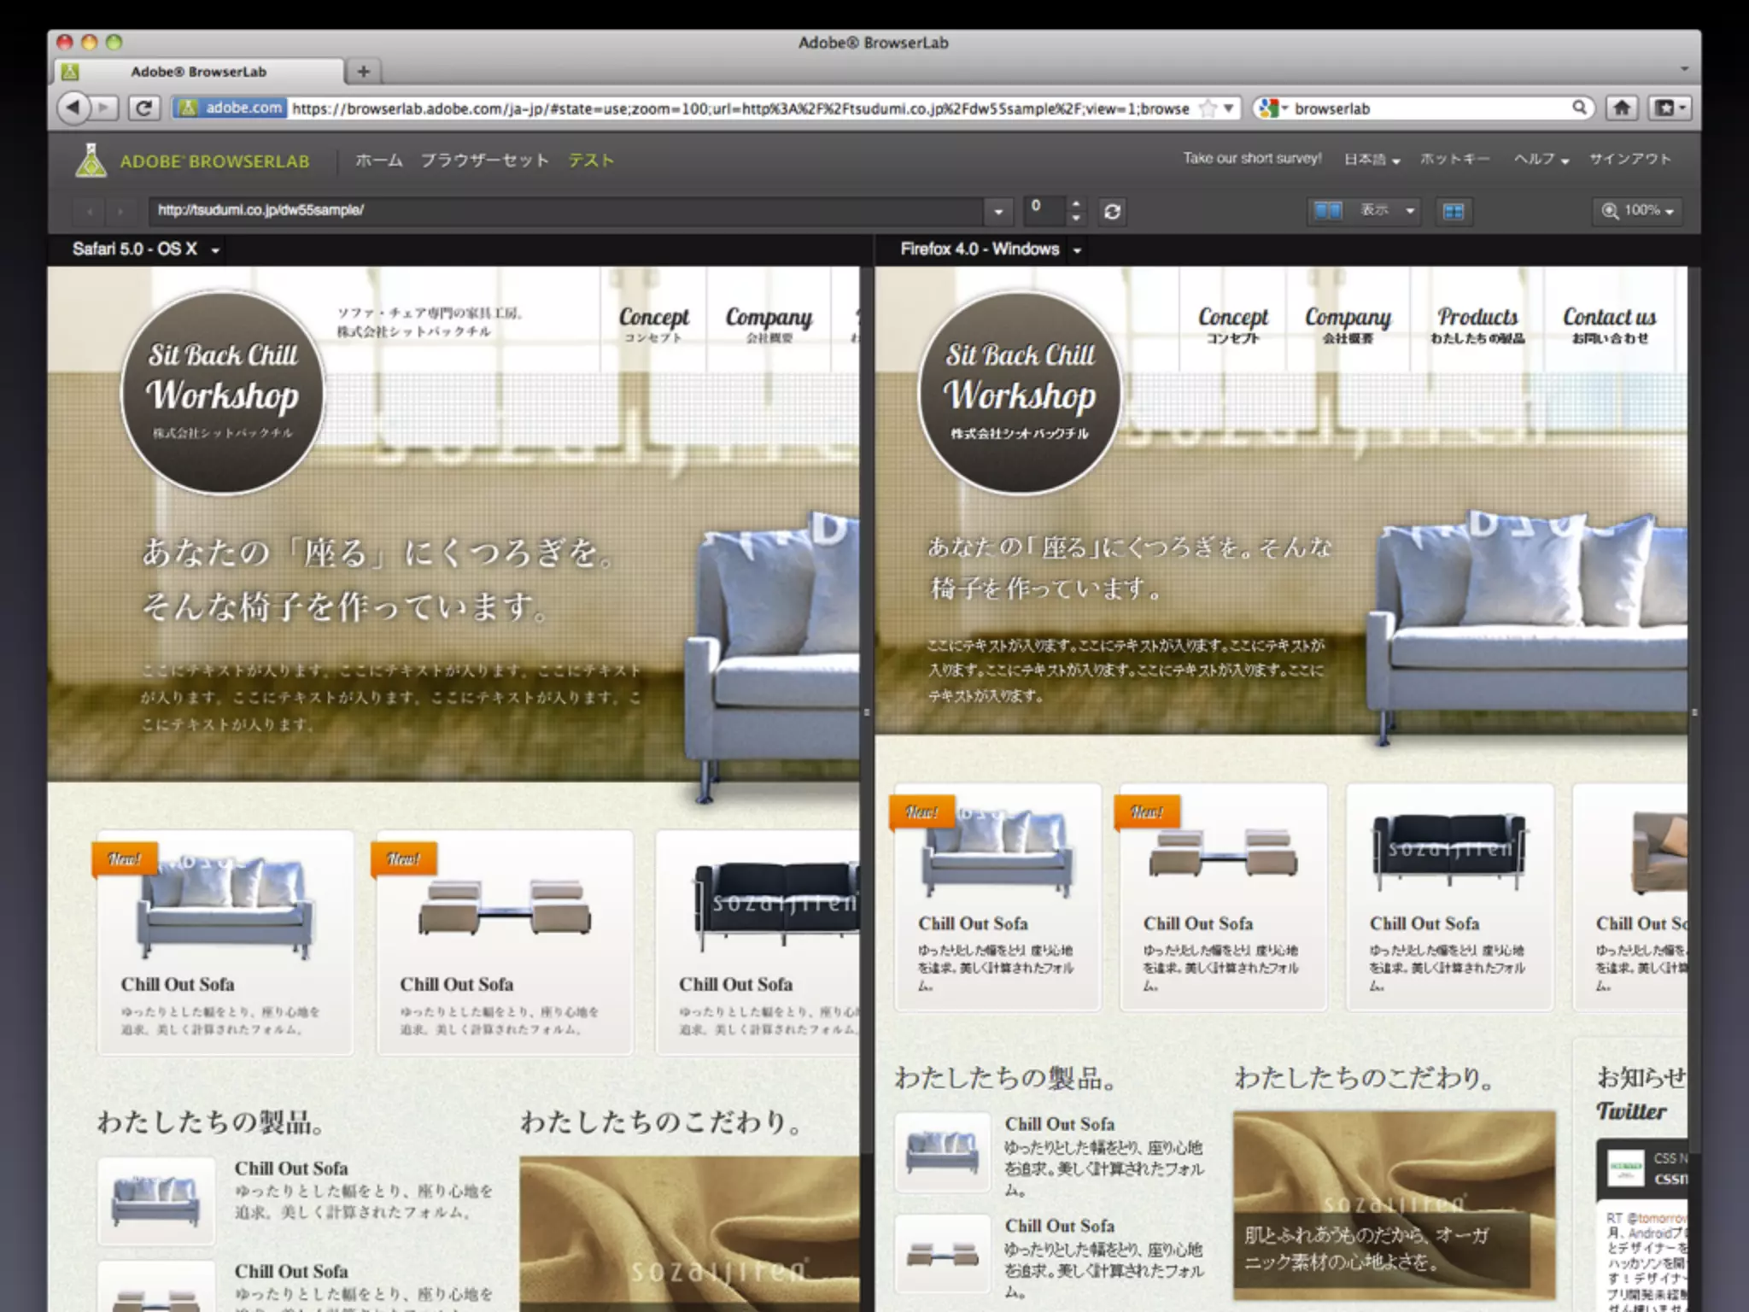Click the Firefox home icon

point(1621,108)
